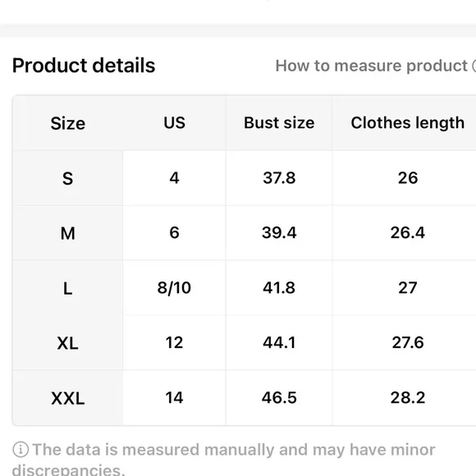Click the M size row label
This screenshot has height=476, width=476.
click(67, 233)
